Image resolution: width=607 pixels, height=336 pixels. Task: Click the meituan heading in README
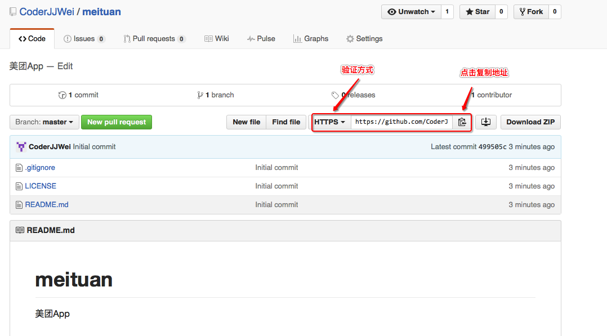pos(74,280)
